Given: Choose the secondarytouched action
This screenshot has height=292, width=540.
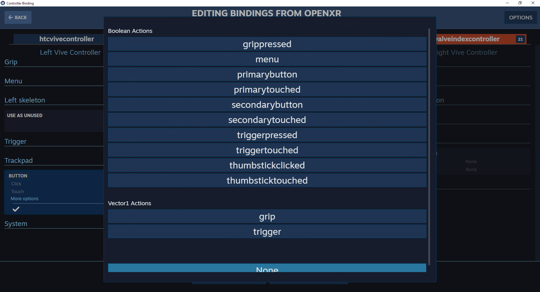Looking at the screenshot, I should point(267,120).
